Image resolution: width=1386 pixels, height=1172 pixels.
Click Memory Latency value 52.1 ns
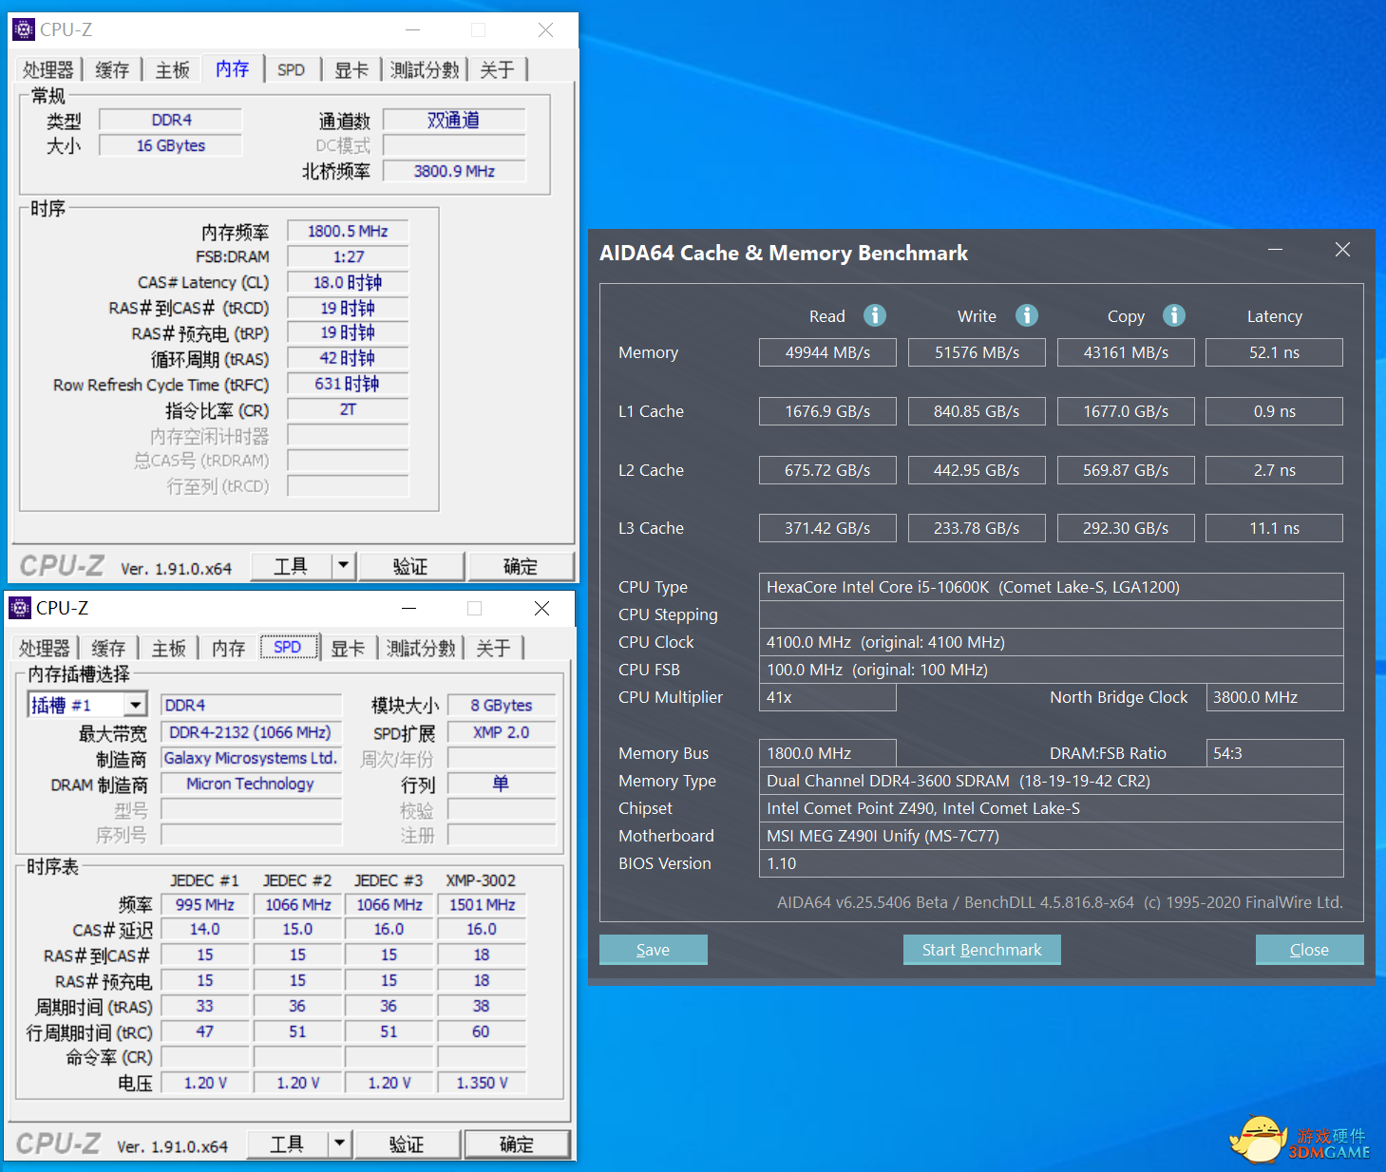1274,352
